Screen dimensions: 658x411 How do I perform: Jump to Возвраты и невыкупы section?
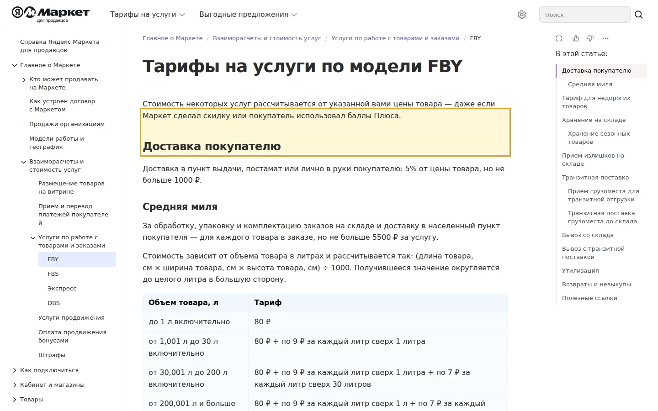click(596, 285)
